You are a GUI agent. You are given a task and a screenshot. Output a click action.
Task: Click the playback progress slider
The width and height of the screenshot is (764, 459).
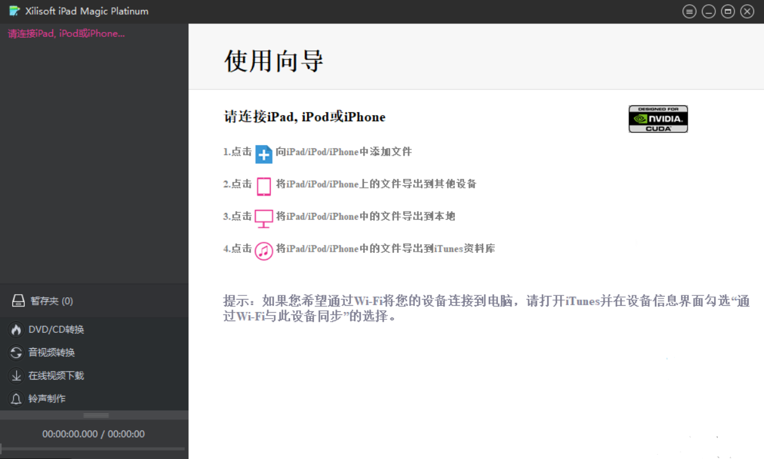pos(92,449)
